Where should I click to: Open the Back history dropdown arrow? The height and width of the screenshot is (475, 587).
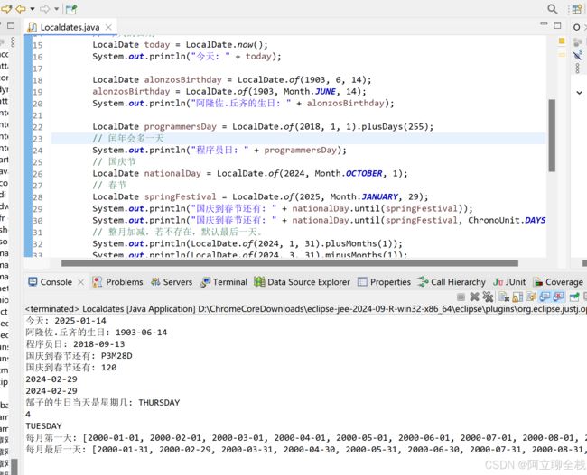click(33, 9)
